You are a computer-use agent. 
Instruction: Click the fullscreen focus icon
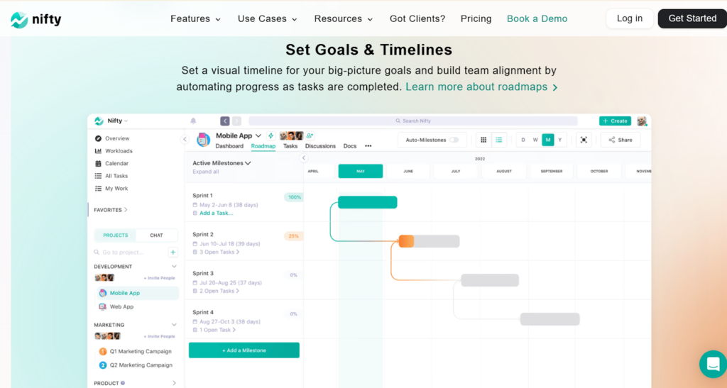(x=584, y=140)
